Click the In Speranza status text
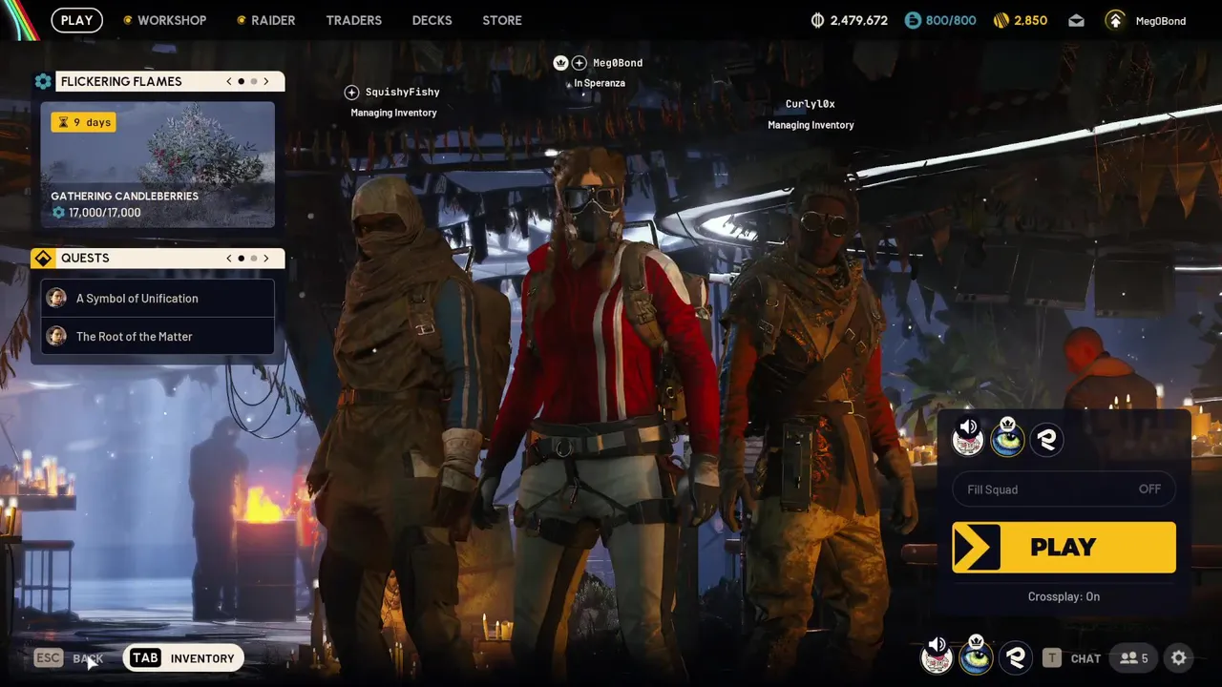Image resolution: width=1222 pixels, height=687 pixels. pos(600,83)
